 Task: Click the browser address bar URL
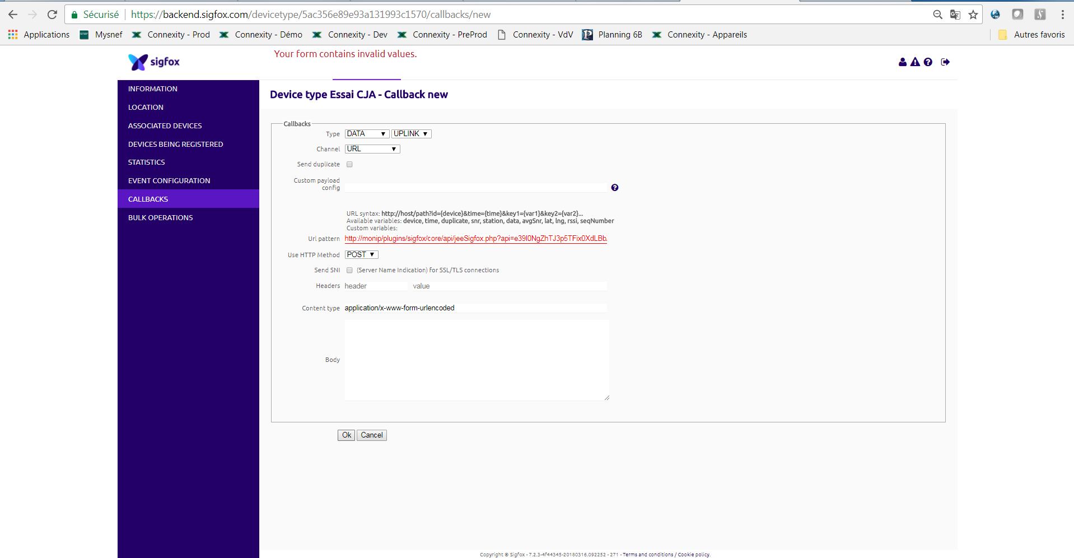click(311, 15)
